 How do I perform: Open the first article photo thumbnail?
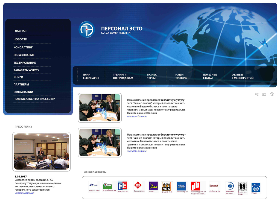[100, 108]
